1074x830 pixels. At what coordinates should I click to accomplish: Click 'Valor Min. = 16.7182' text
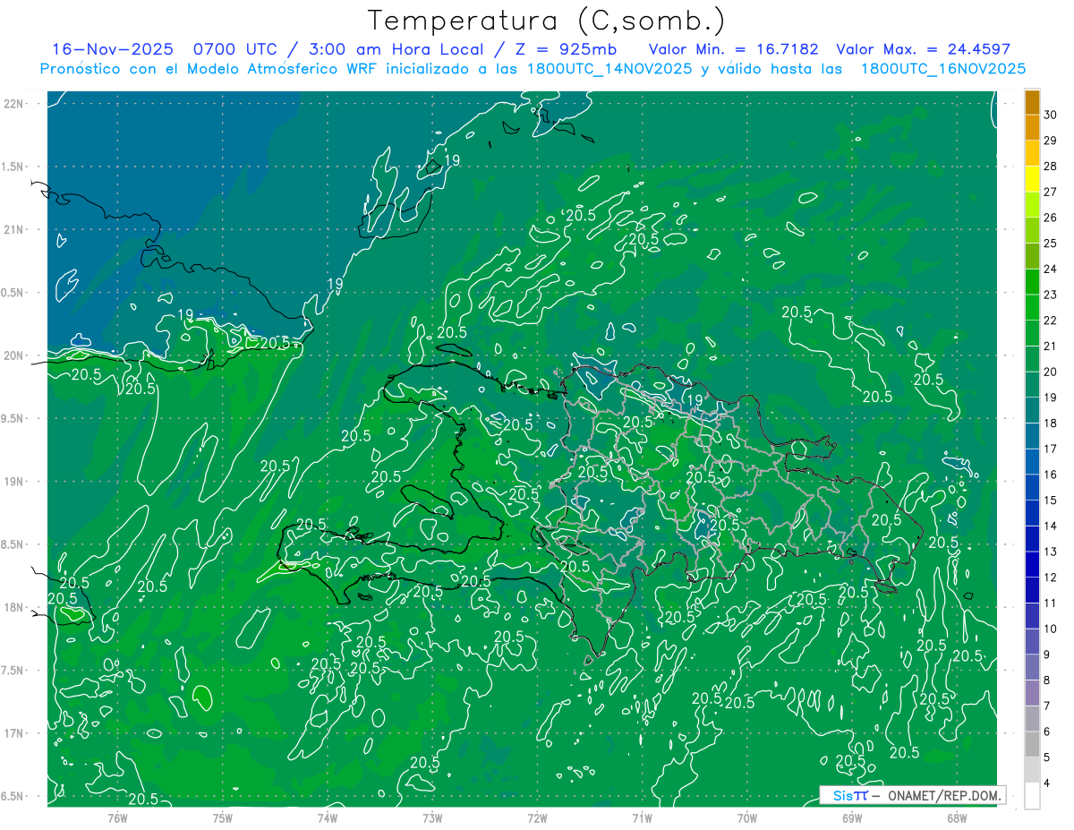click(733, 49)
